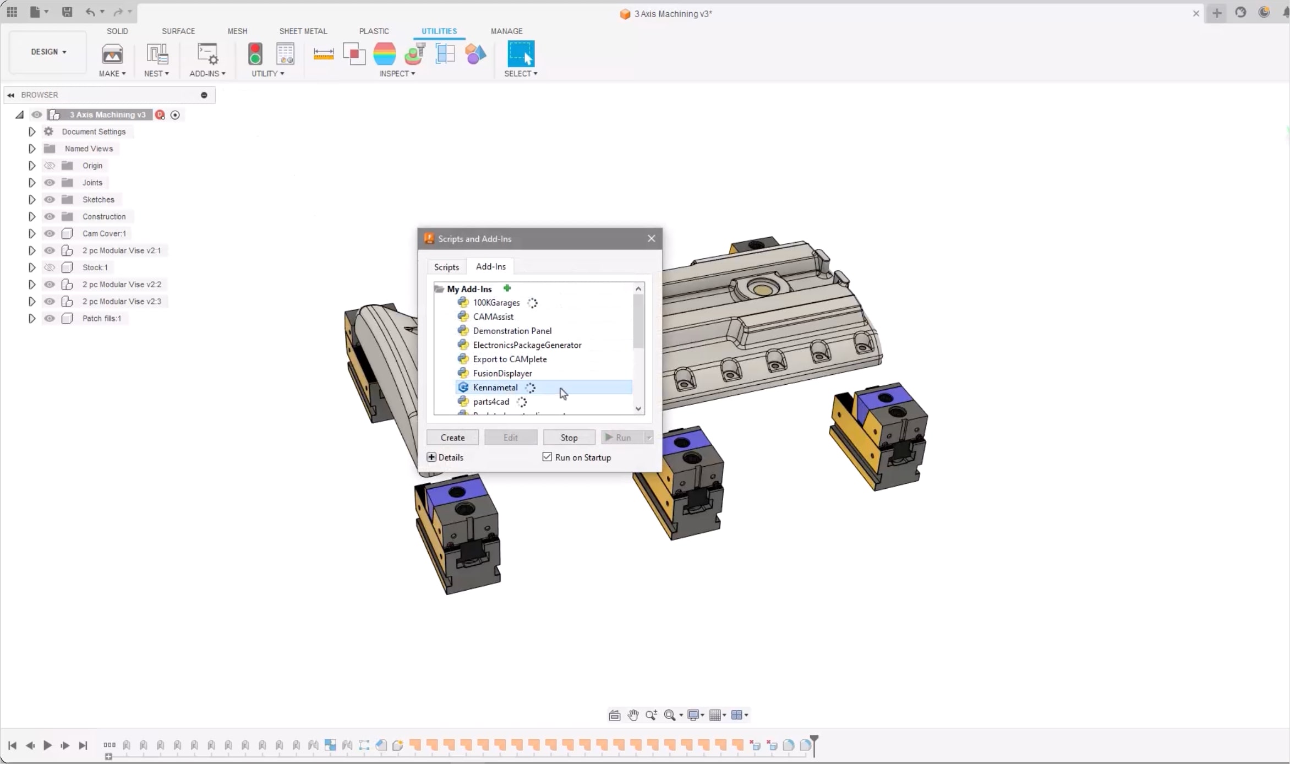Select the MANAGE ribbon tab
This screenshot has width=1290, height=764.
(x=507, y=31)
